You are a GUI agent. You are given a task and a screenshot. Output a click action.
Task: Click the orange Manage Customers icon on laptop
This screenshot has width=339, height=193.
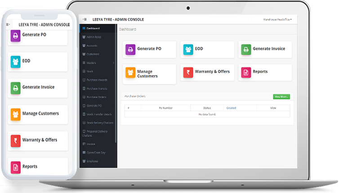[130, 72]
